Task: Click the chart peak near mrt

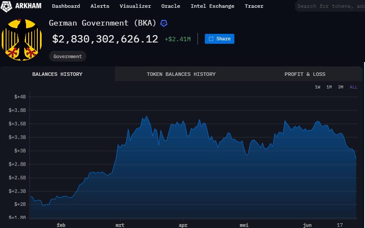Action: [x=147, y=116]
